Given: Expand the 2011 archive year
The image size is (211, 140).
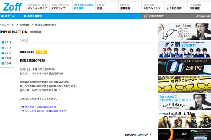Looking at the screenshot, I should (x=6, y=48).
